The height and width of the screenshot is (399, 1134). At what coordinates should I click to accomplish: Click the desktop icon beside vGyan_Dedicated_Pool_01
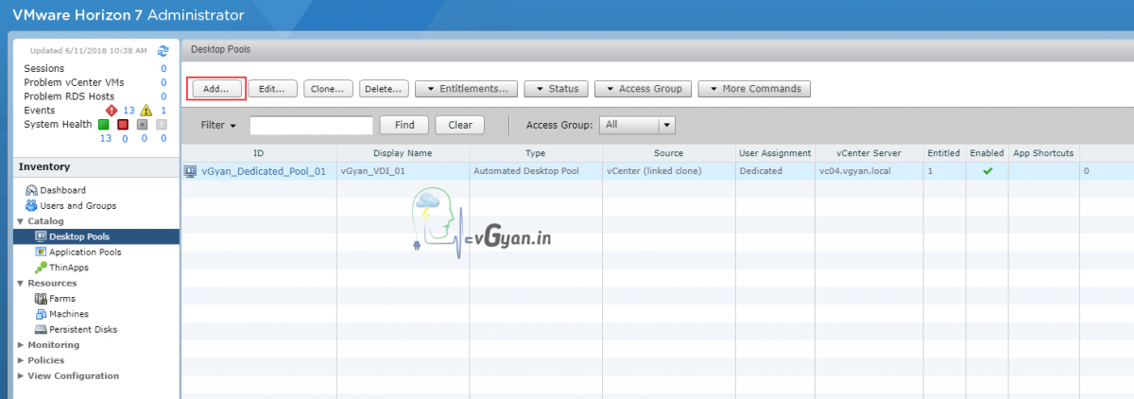pyautogui.click(x=189, y=171)
